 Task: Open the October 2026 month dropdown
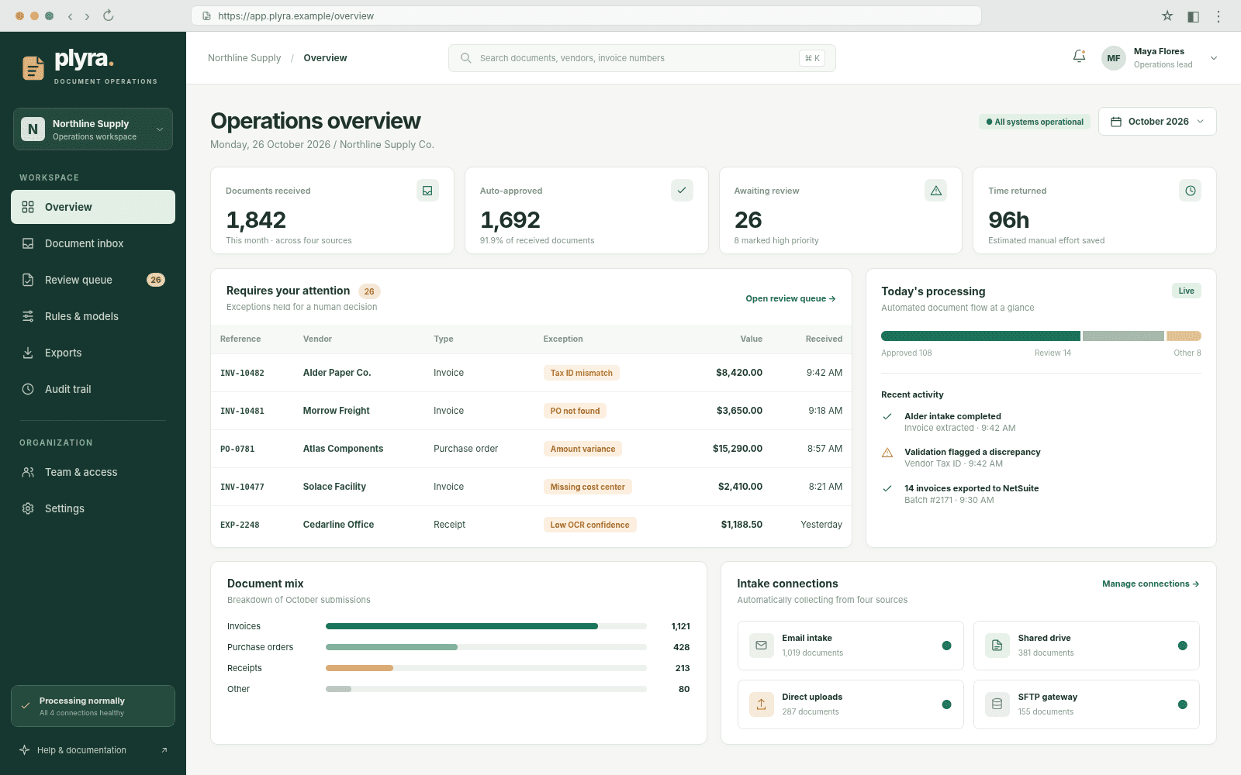point(1157,122)
